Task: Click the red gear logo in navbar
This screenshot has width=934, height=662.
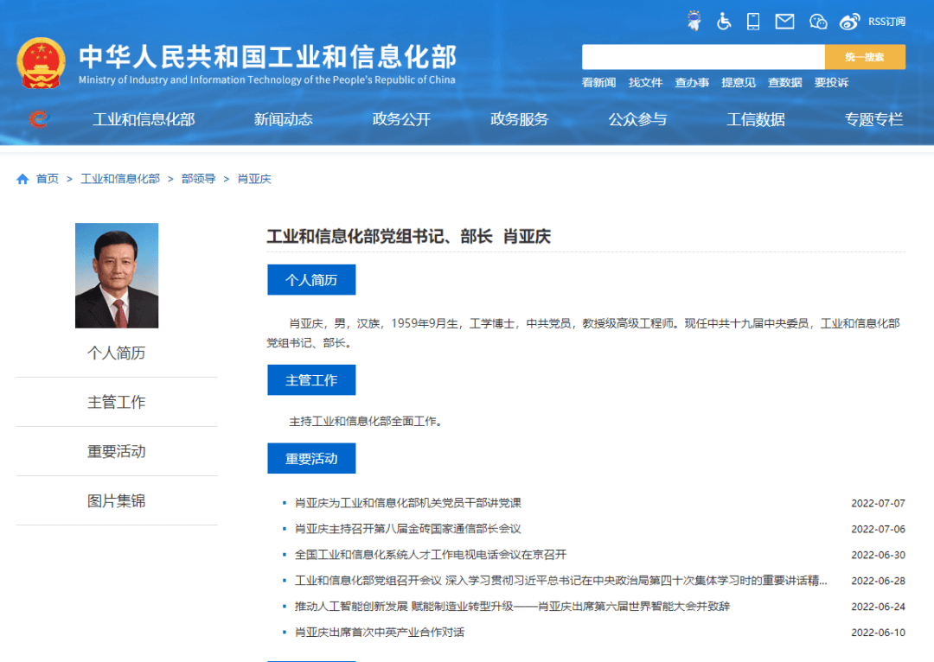Action: point(38,119)
